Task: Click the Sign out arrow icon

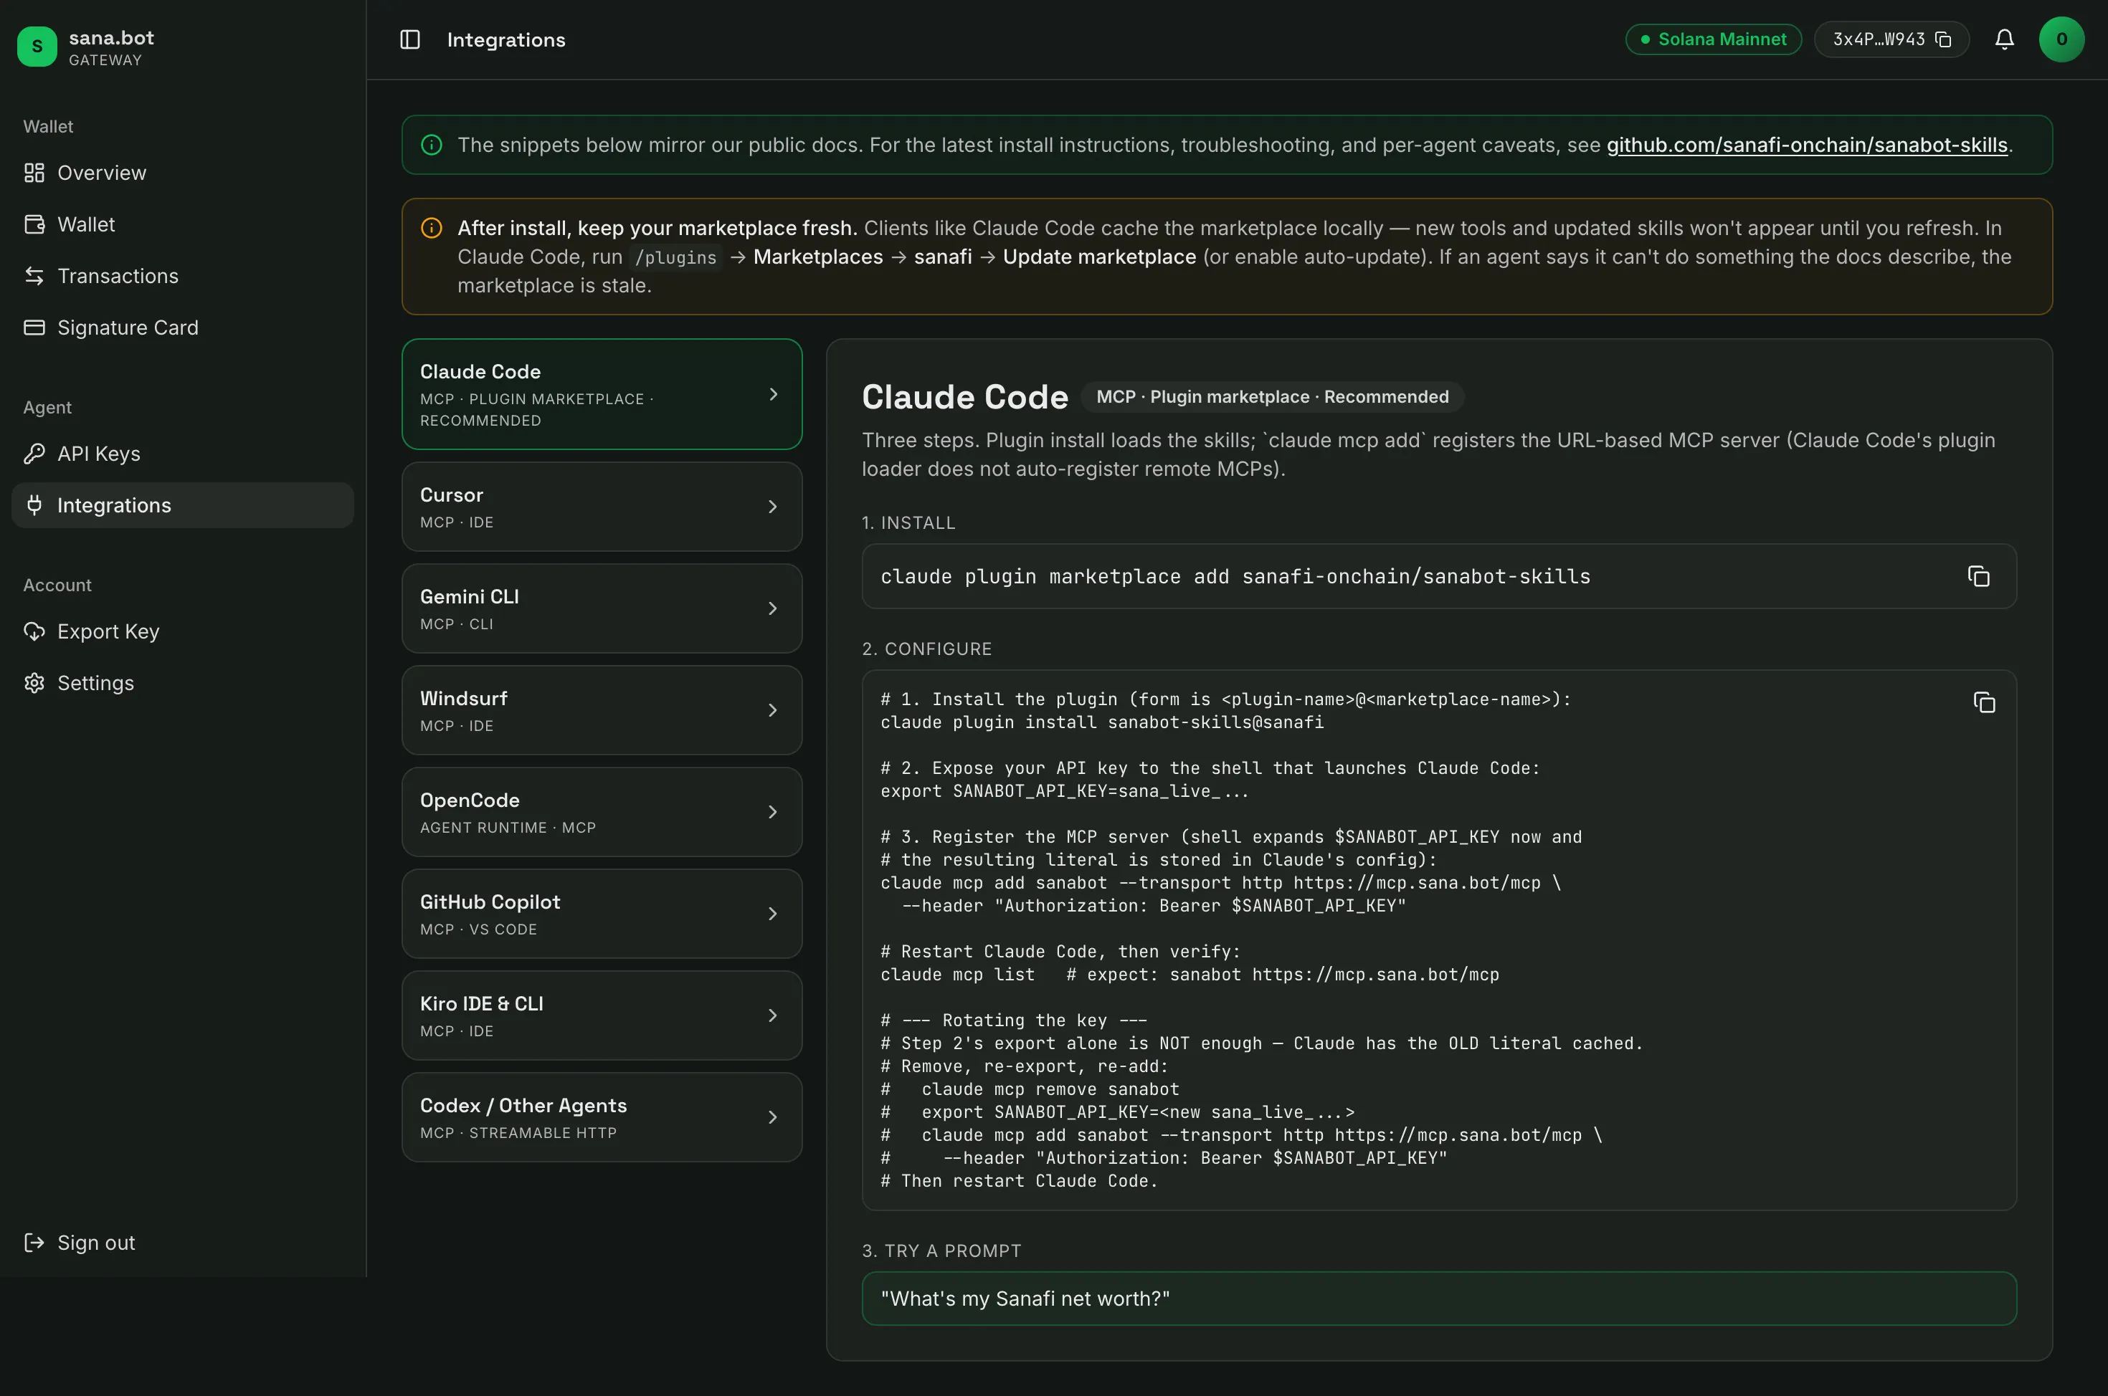Action: point(34,1243)
